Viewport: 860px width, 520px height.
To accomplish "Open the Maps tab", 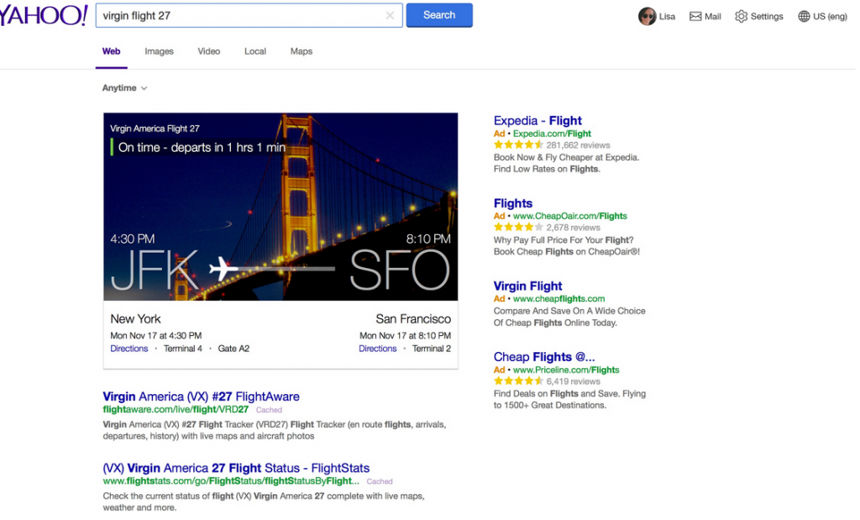I will pyautogui.click(x=302, y=51).
